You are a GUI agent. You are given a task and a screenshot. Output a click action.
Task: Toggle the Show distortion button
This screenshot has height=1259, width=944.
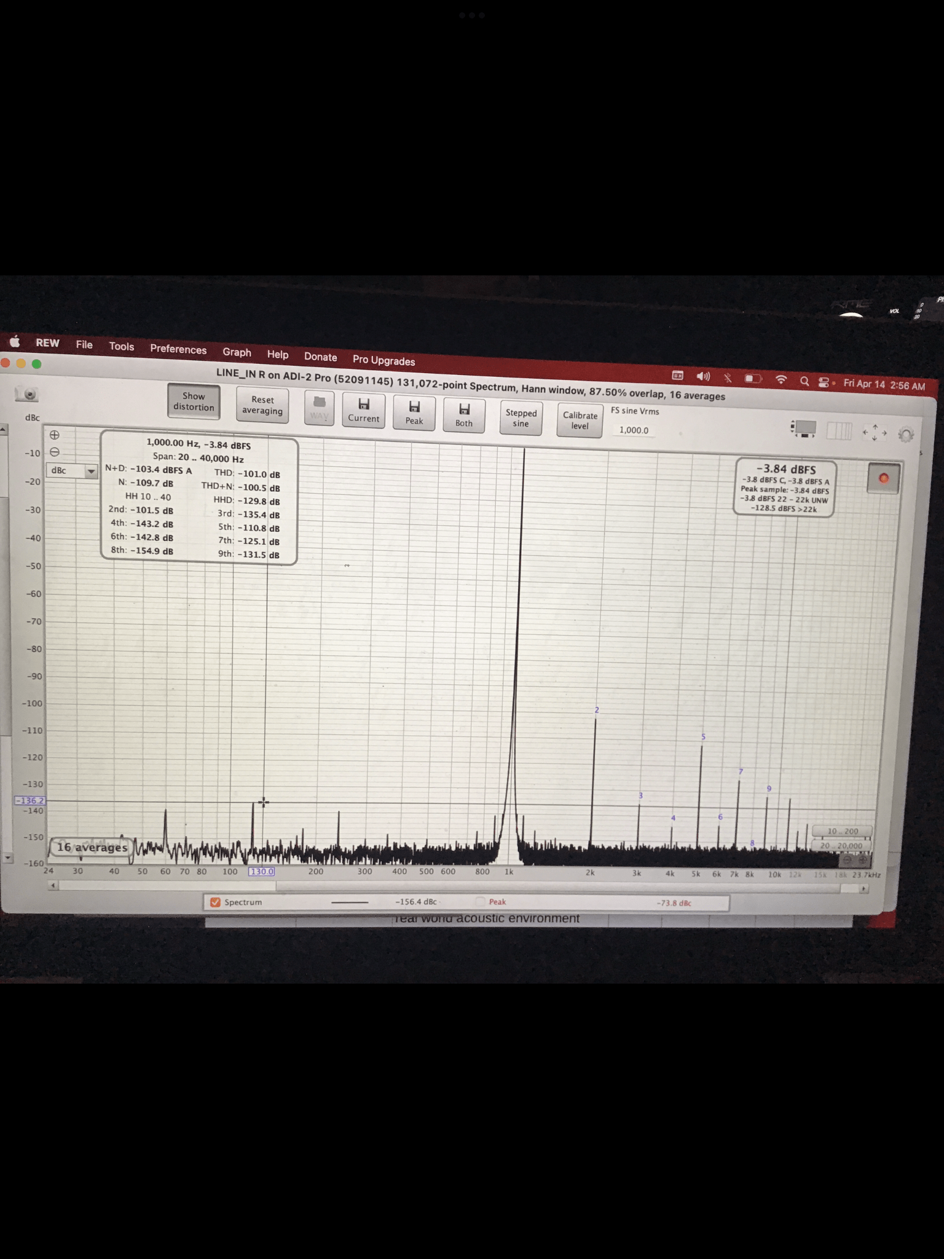pyautogui.click(x=194, y=401)
